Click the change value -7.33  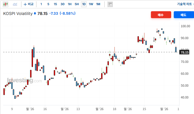(x=53, y=14)
